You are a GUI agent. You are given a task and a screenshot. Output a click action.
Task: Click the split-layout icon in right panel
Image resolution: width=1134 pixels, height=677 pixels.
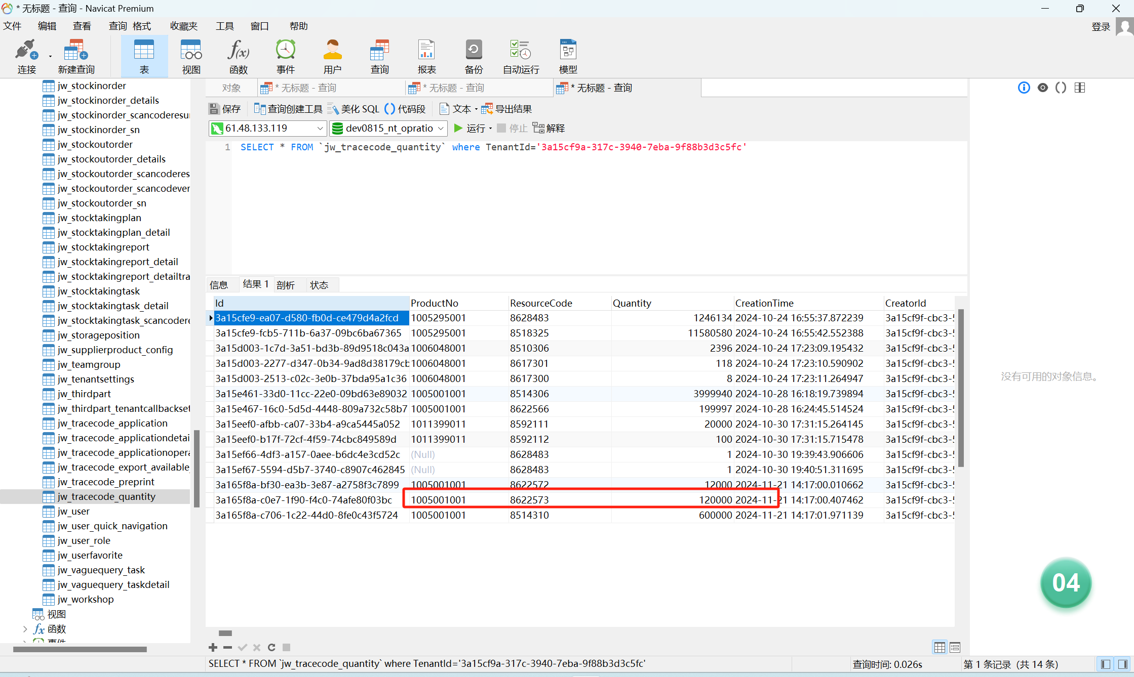[1080, 88]
